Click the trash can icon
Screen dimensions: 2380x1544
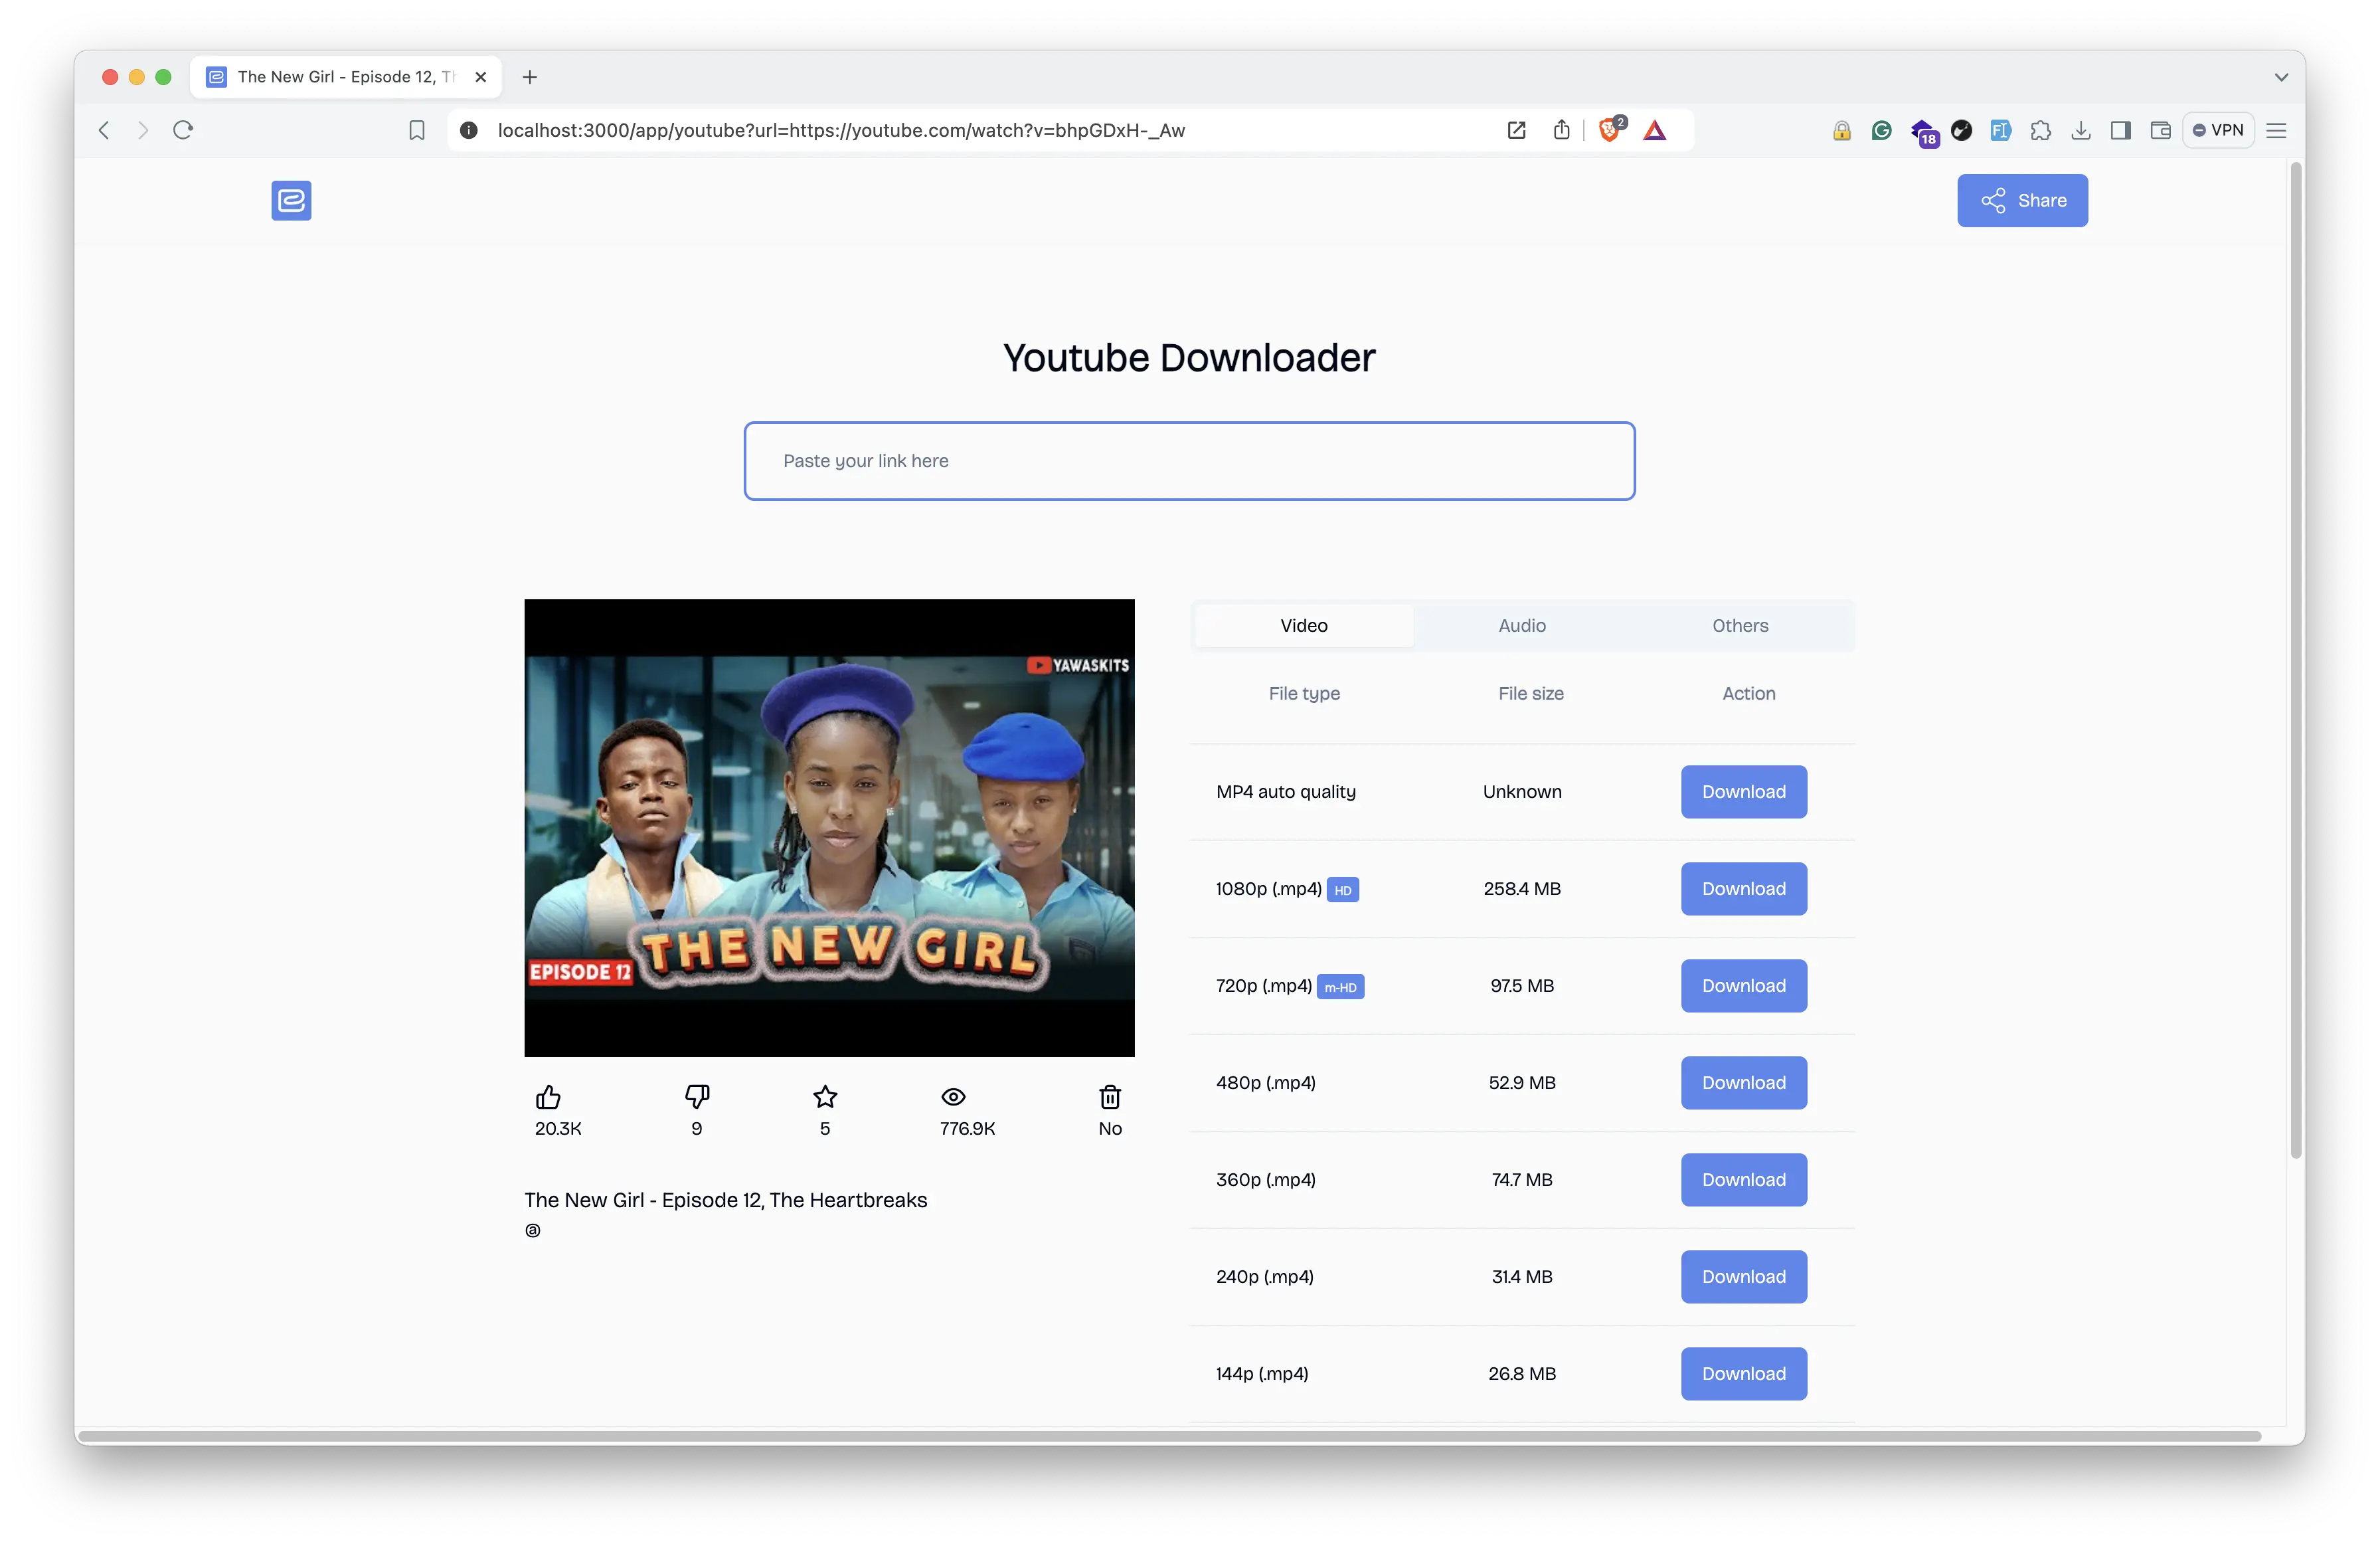[1110, 1097]
